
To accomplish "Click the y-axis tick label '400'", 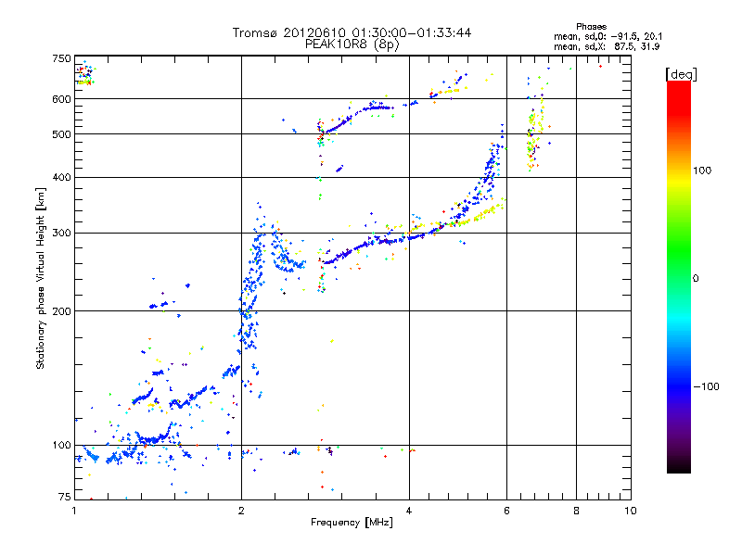I will point(61,177).
